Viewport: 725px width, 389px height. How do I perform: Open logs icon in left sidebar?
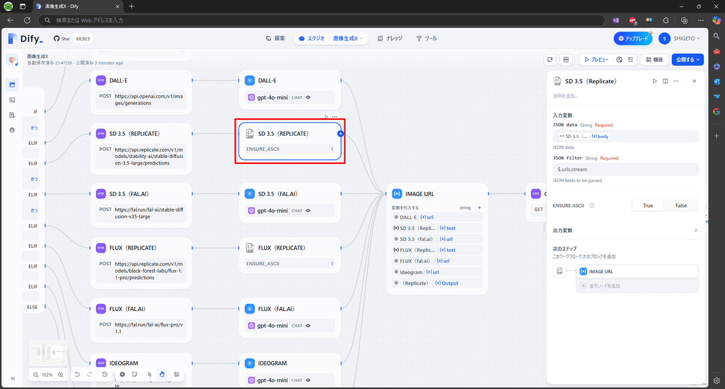12,115
